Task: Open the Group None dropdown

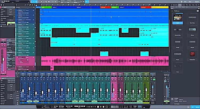Action: coord(11,13)
